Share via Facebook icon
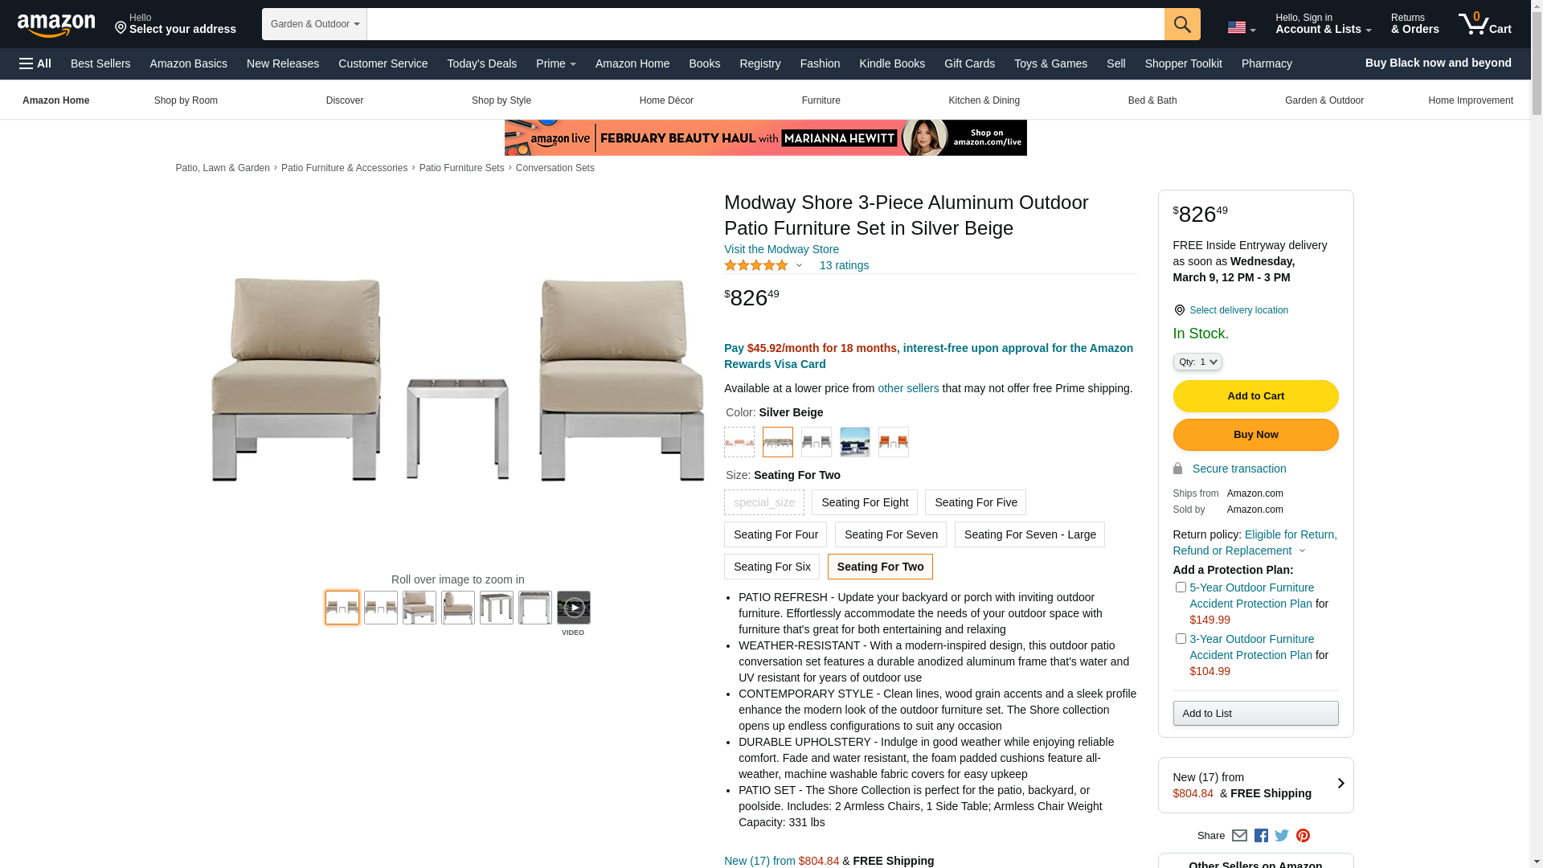 1261,836
